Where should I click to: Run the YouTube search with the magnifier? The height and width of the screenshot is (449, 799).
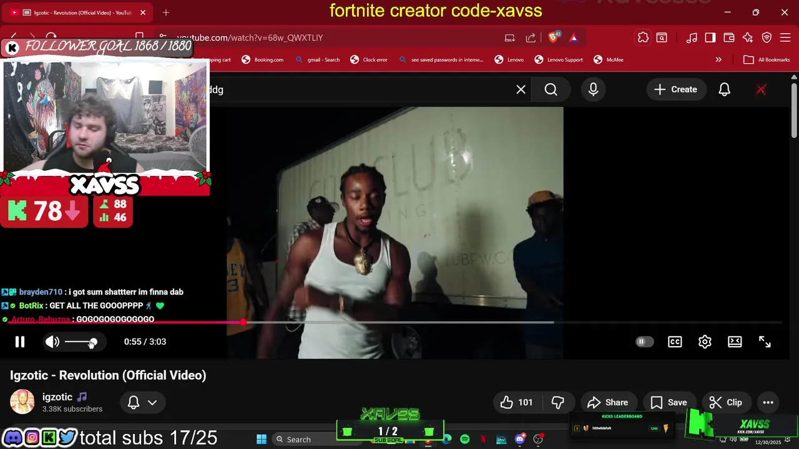(551, 89)
